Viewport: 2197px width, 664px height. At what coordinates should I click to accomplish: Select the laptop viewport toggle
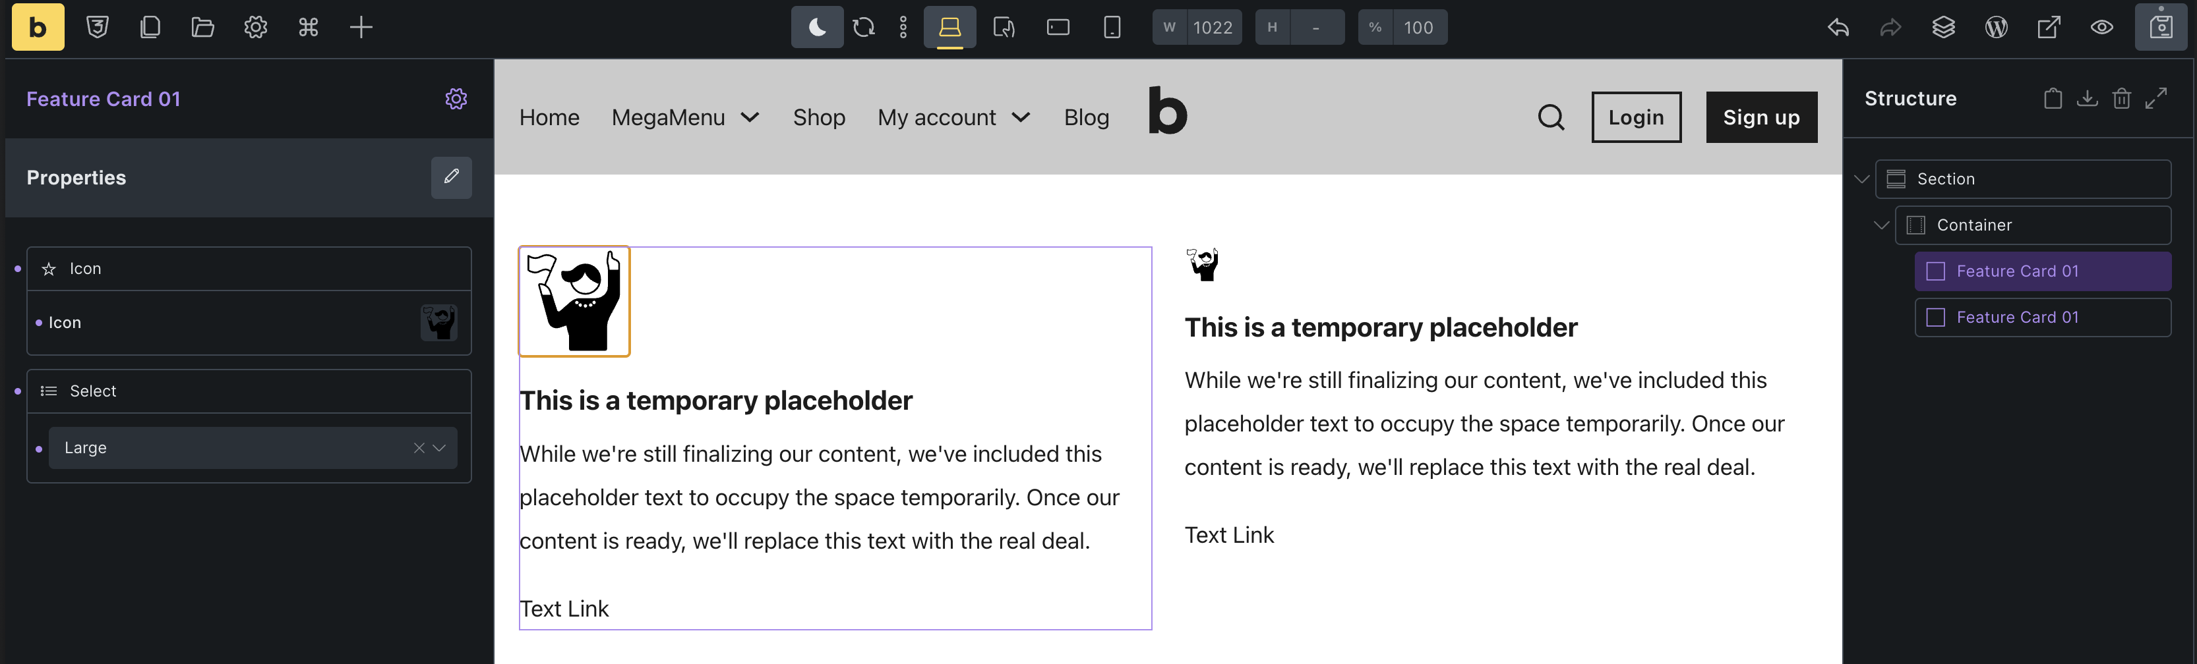pos(949,26)
